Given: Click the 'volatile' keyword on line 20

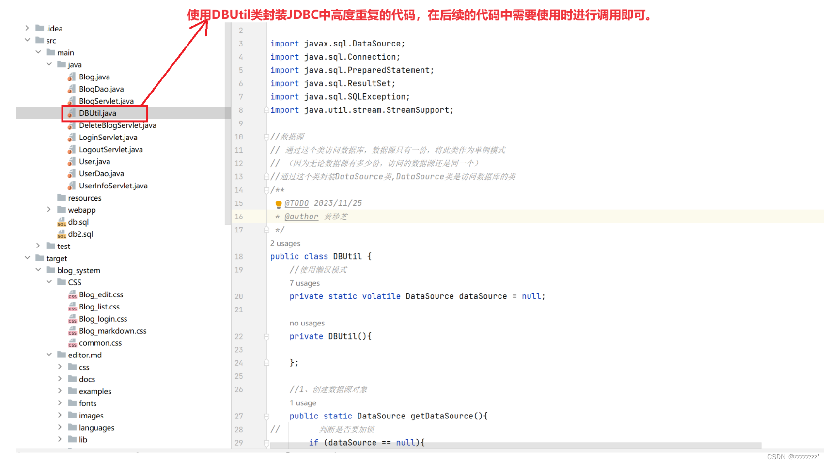Looking at the screenshot, I should point(381,296).
